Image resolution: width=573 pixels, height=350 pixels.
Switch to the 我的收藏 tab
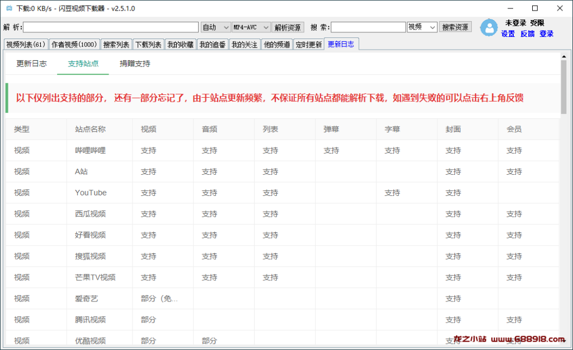[181, 45]
